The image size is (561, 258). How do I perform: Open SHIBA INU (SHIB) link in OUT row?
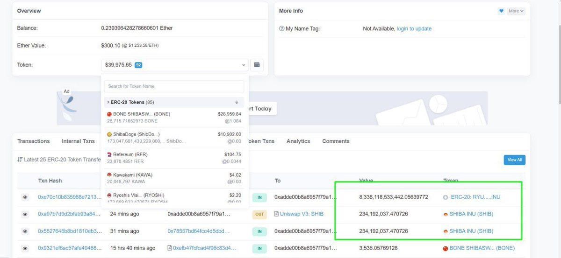coord(471,214)
